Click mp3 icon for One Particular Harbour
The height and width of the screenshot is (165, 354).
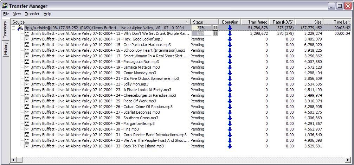pos(27,45)
